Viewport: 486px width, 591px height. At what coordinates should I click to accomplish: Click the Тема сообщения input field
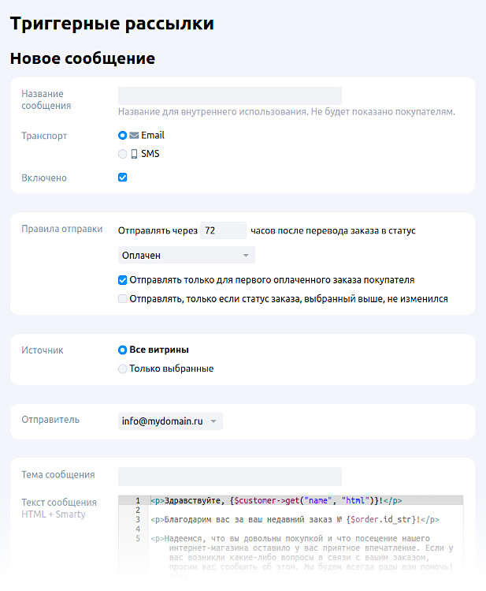[230, 477]
